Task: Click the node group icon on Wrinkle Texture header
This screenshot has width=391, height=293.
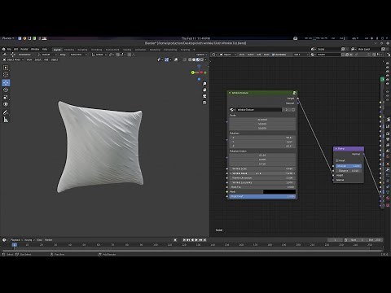Action: coord(294,93)
